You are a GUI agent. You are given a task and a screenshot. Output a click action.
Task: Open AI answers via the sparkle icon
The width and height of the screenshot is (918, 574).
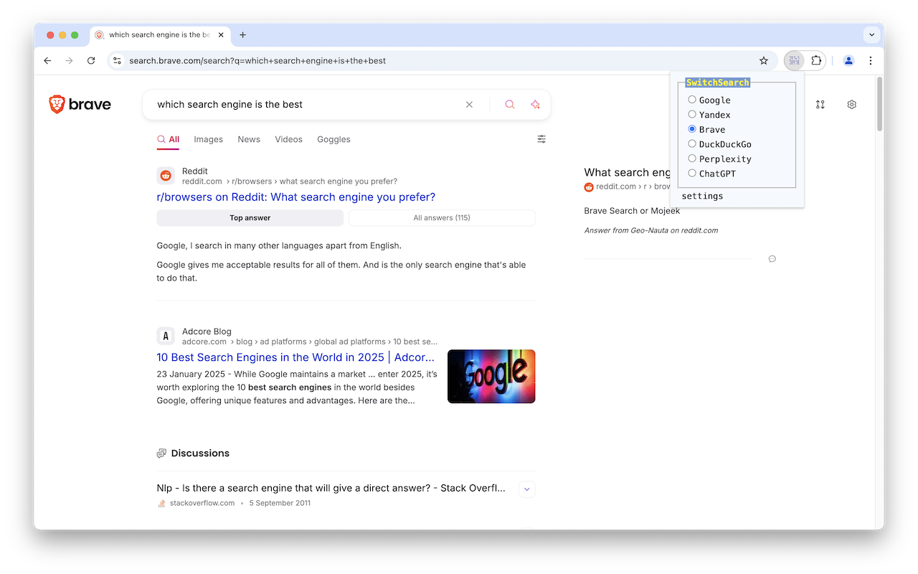click(535, 104)
